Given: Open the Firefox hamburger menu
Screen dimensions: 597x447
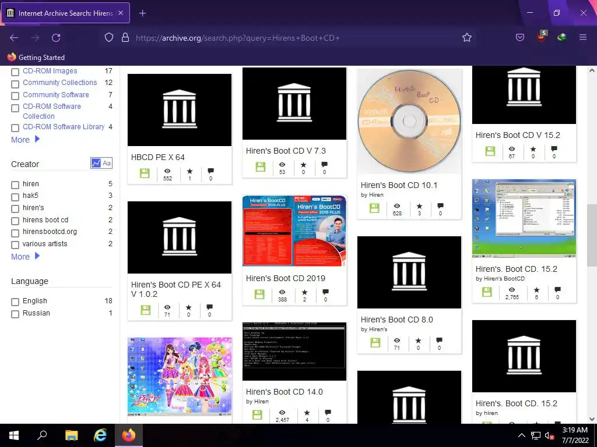Looking at the screenshot, I should click(582, 37).
